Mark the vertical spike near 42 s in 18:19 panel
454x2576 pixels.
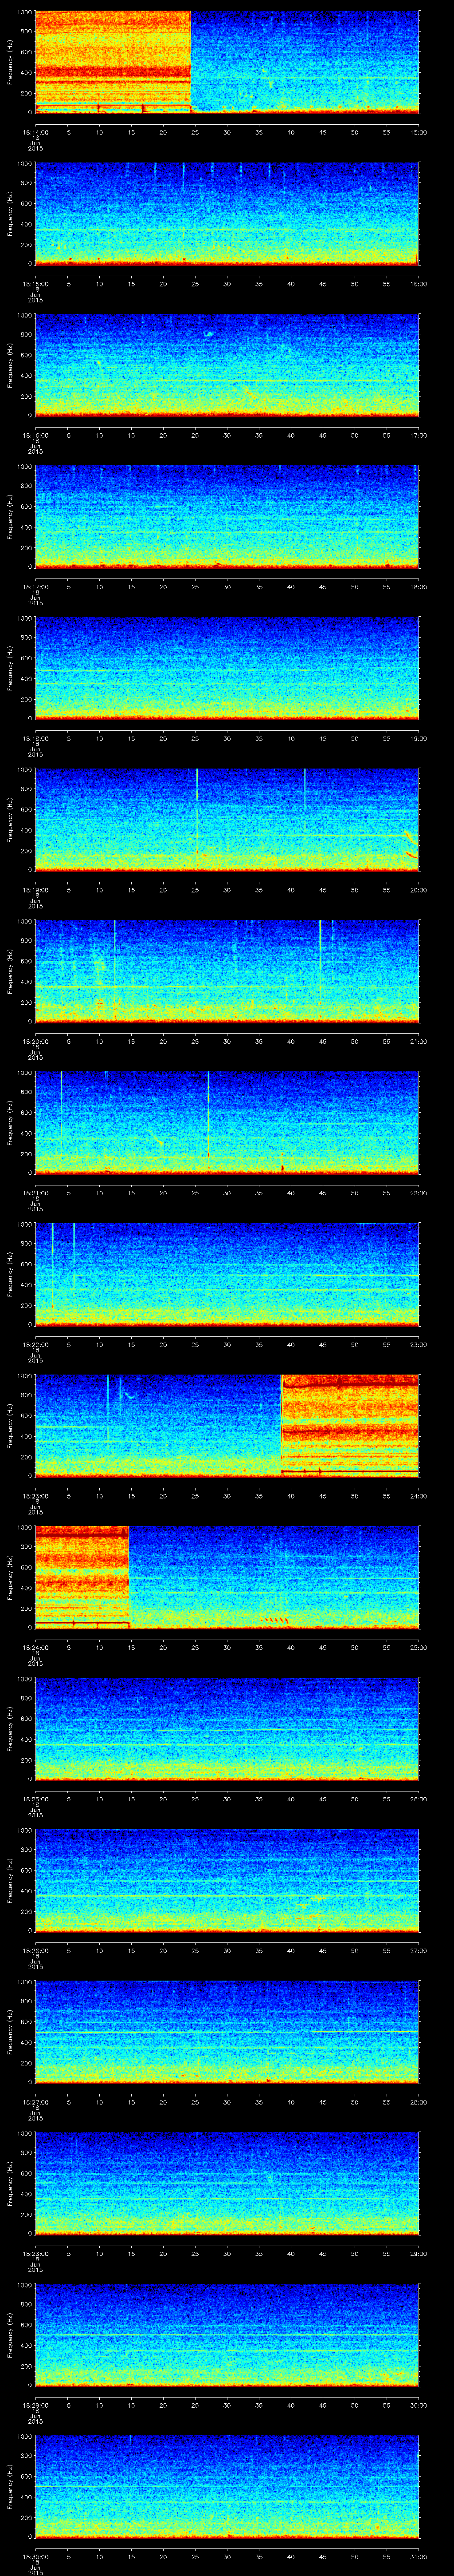tap(305, 790)
